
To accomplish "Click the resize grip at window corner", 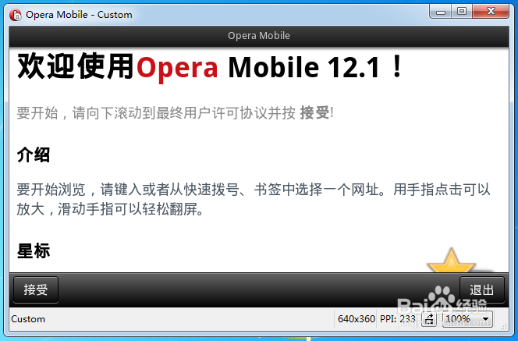I will coord(504,326).
